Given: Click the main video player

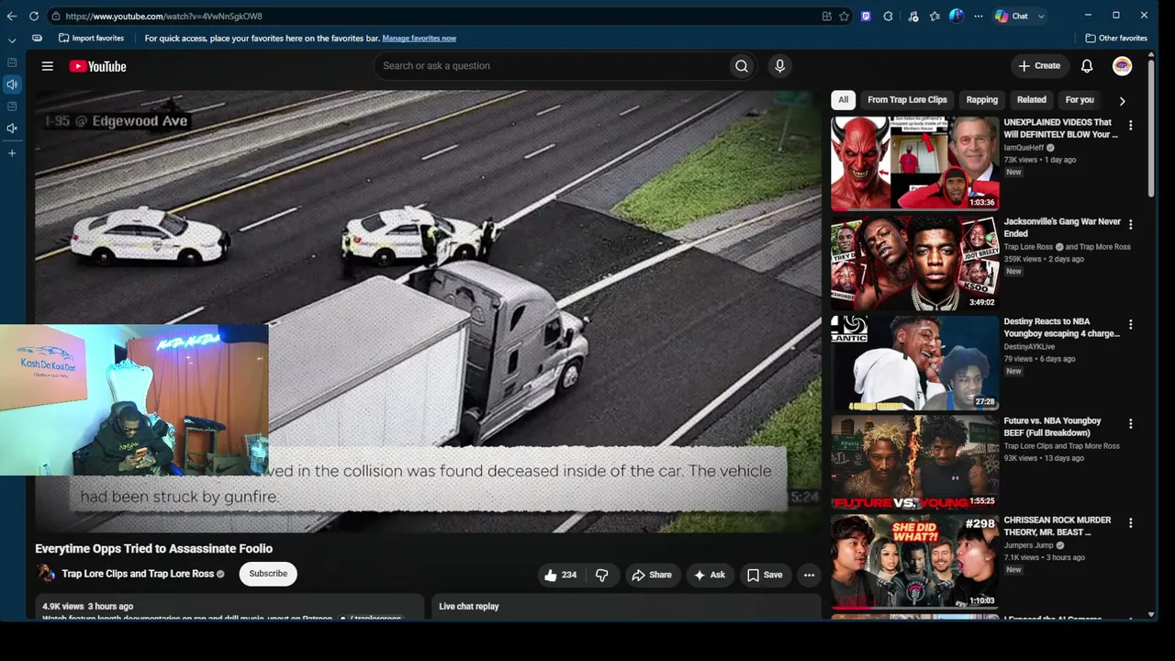Looking at the screenshot, I should (x=428, y=311).
